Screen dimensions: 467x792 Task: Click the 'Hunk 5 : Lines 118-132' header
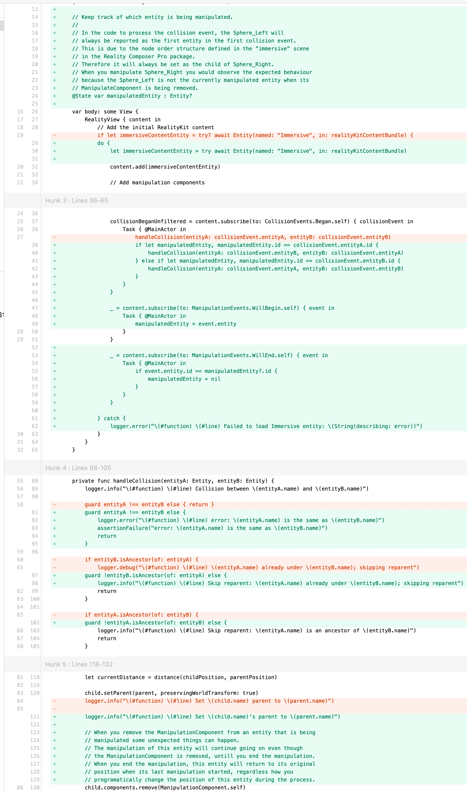point(79,664)
